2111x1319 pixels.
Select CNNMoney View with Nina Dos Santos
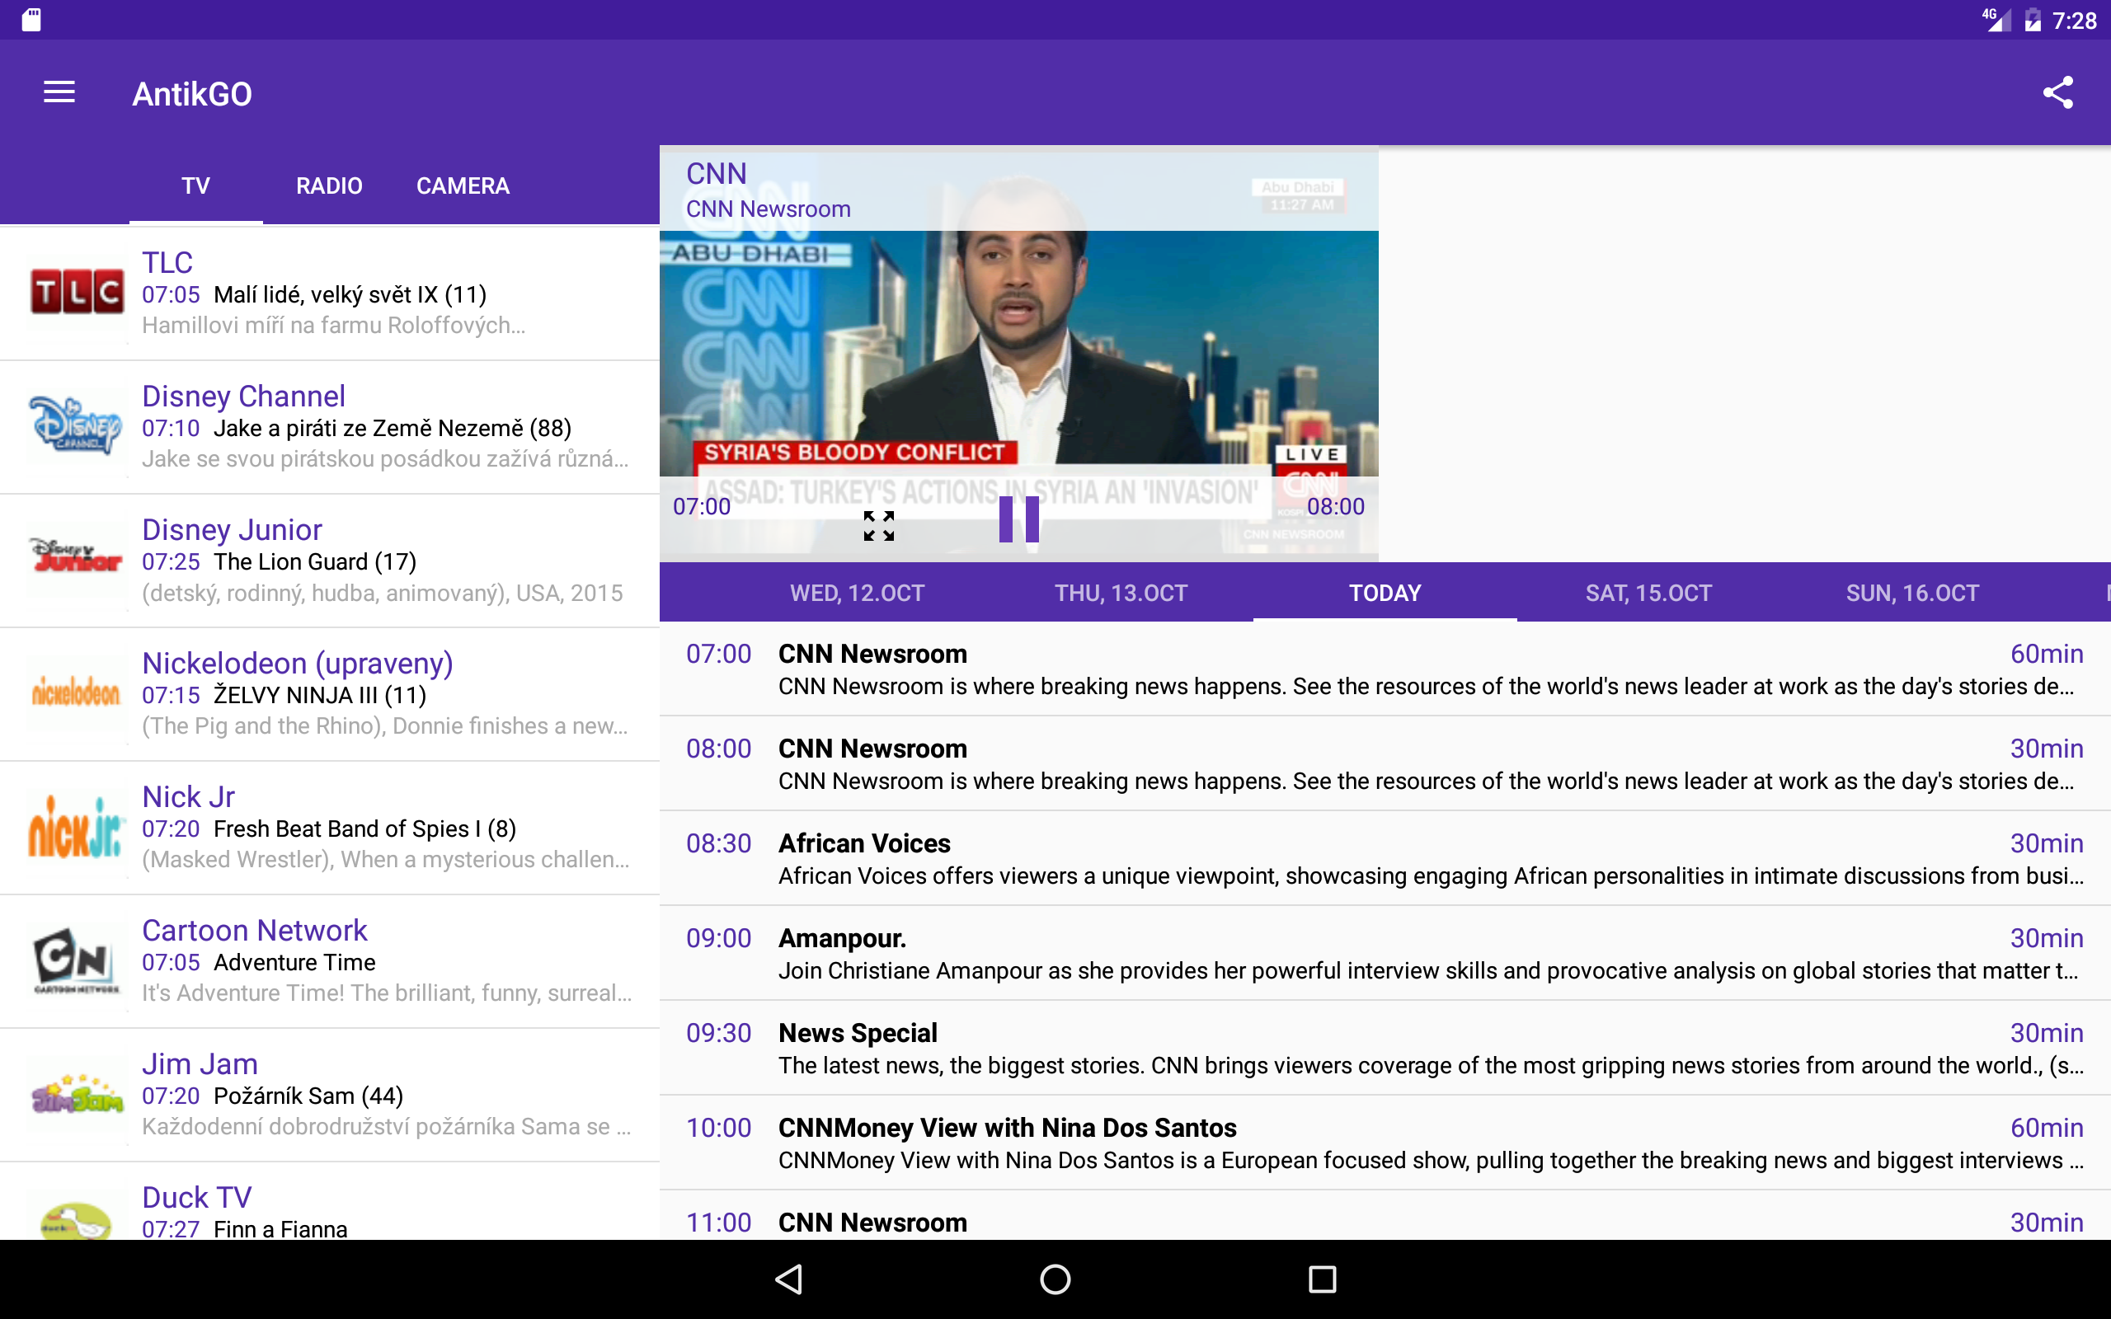1385,1143
